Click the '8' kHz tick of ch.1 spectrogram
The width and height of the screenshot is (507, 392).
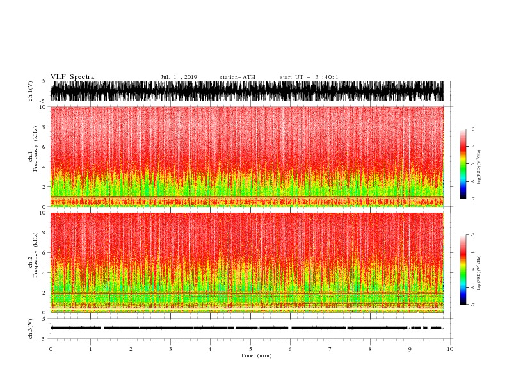tap(44, 127)
